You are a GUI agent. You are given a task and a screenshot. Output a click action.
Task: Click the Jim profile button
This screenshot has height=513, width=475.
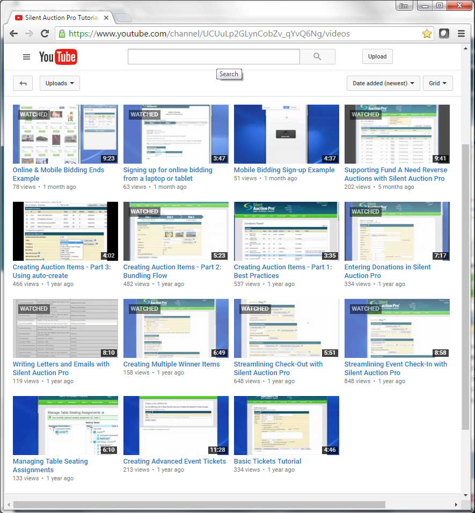point(404,6)
